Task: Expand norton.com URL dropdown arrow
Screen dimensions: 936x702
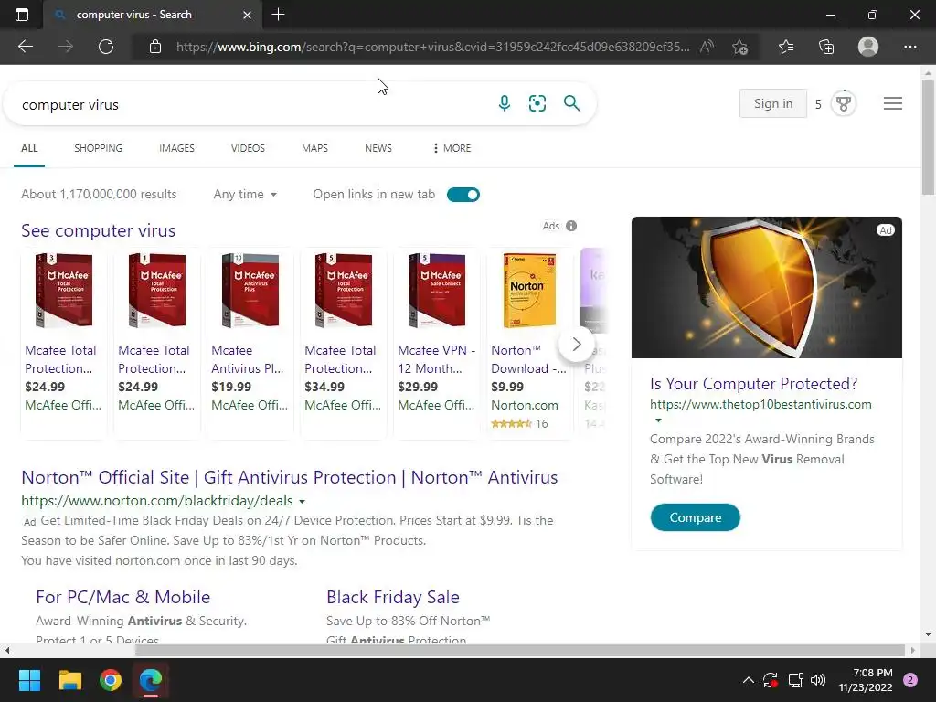Action: [x=302, y=502]
